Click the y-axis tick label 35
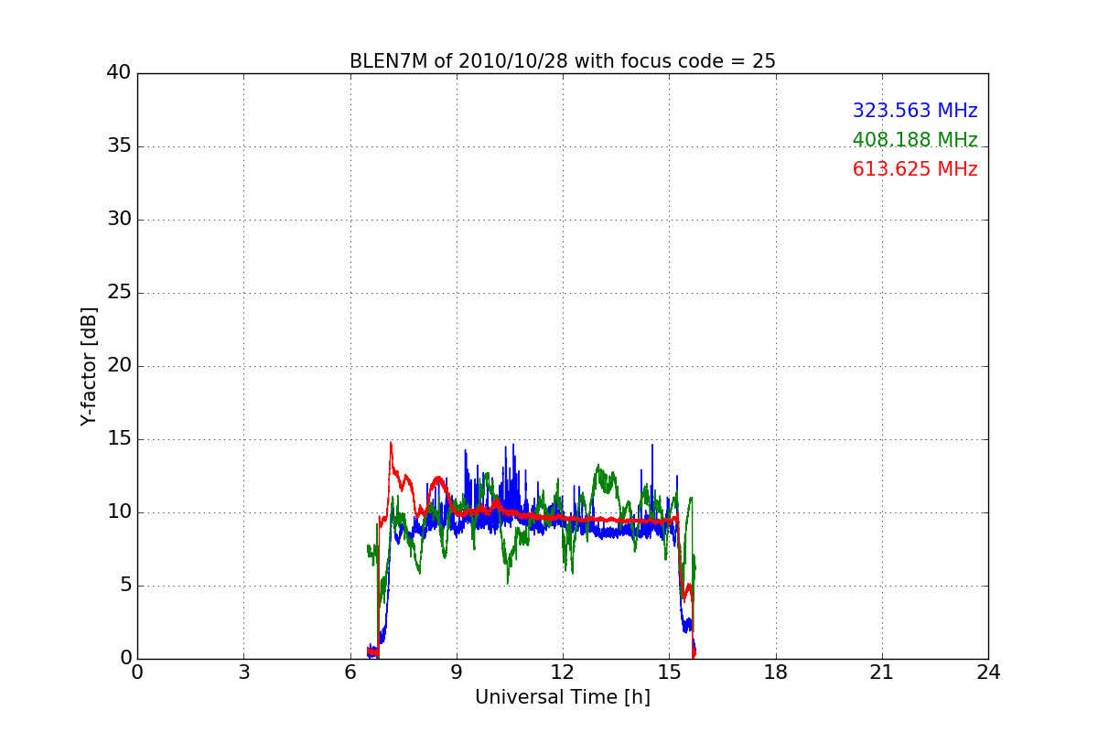This screenshot has width=1098, height=732. tap(118, 146)
